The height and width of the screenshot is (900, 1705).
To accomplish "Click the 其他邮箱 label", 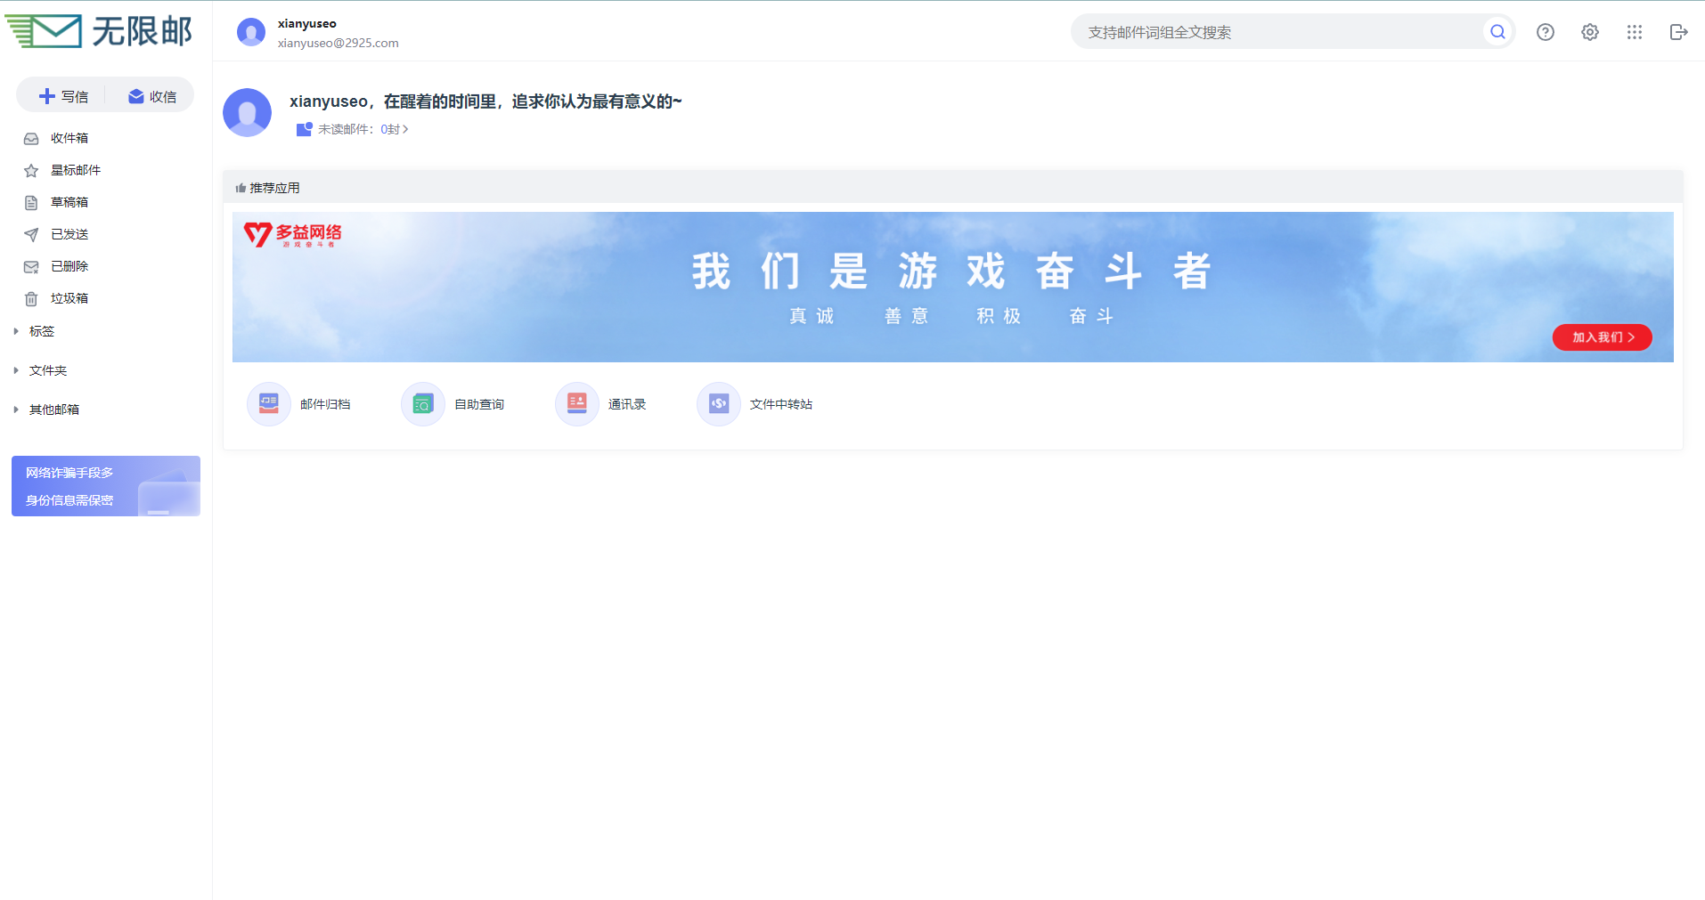I will pyautogui.click(x=54, y=409).
